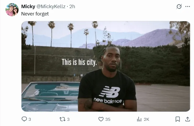Screen dimensions: 194x126
Task: Reply to Micky's tweet
Action: point(24,119)
